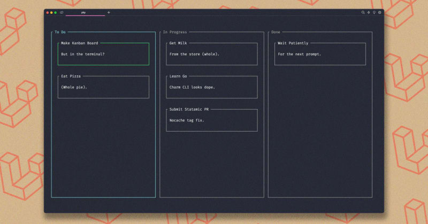Screen dimensions: 428x224
Task: Click the 'Done' column title
Action: click(276, 32)
